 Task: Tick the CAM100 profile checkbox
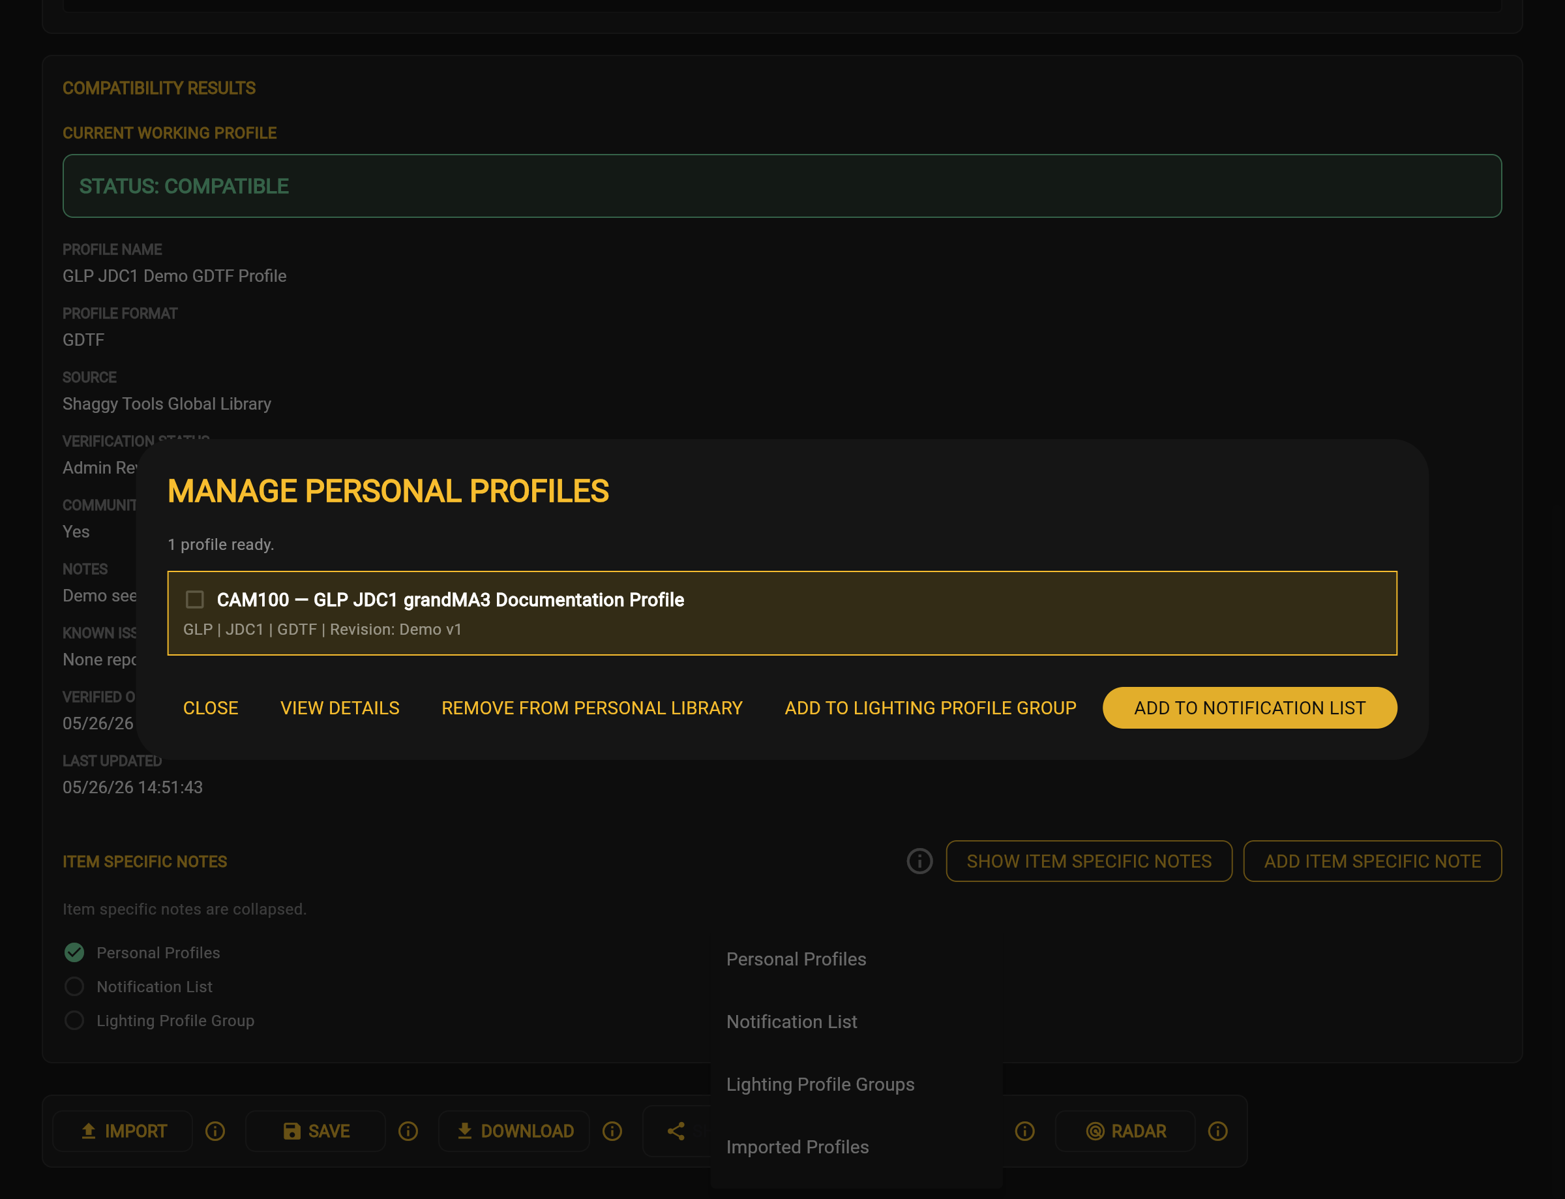195,599
